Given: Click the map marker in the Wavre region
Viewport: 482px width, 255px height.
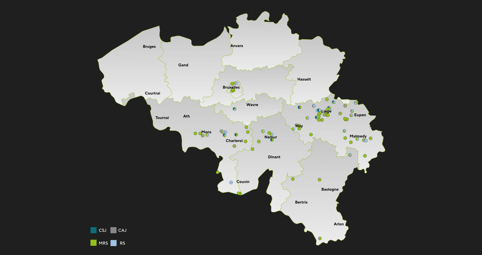Looking at the screenshot, I should [234, 109].
